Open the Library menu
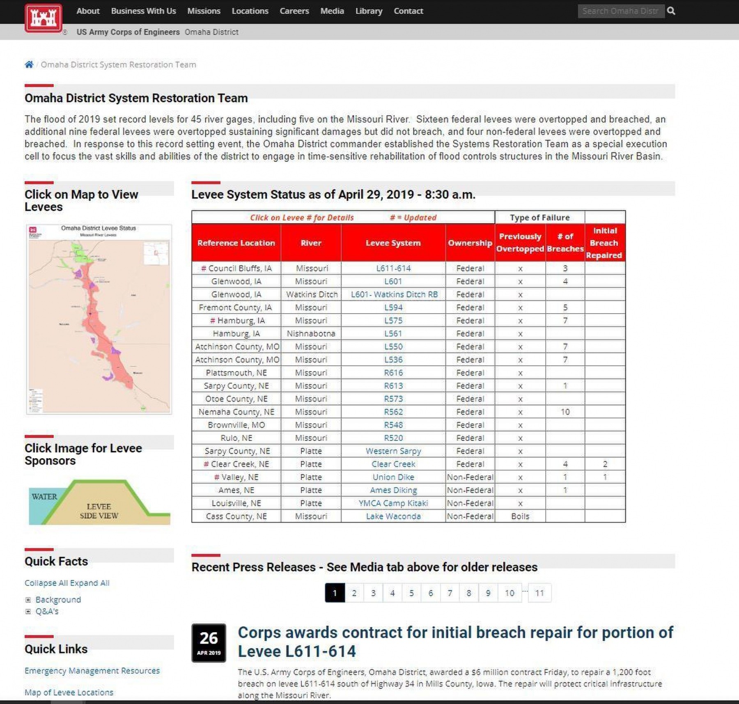 point(369,11)
